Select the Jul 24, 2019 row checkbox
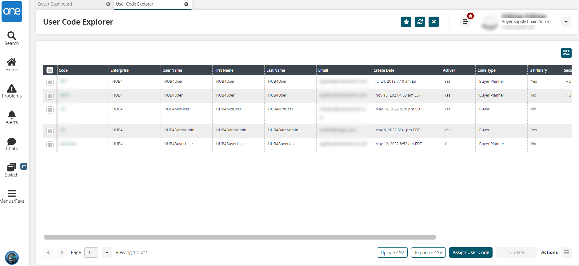Viewport: 579px width, 266px height. pos(50,82)
